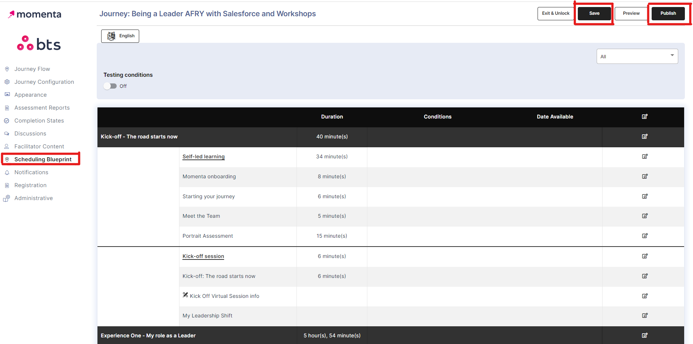Click the Assessment Reports icon
This screenshot has width=693, height=344.
7,108
